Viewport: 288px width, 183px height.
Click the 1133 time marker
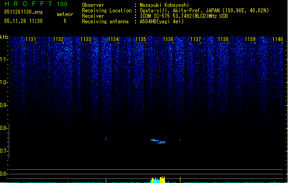[x=86, y=39]
